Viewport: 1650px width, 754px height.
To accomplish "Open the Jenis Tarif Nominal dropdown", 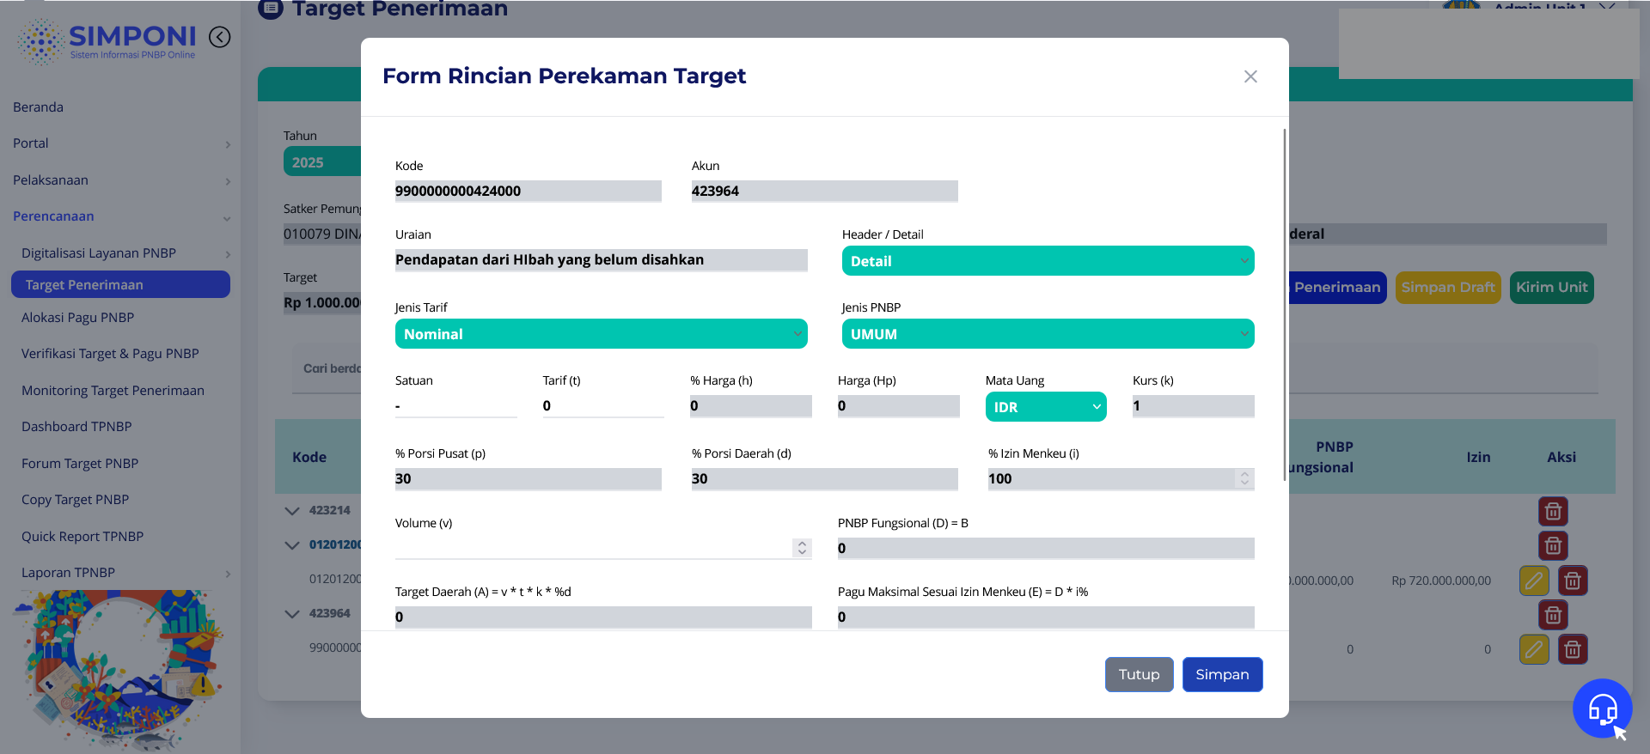I will (x=601, y=334).
